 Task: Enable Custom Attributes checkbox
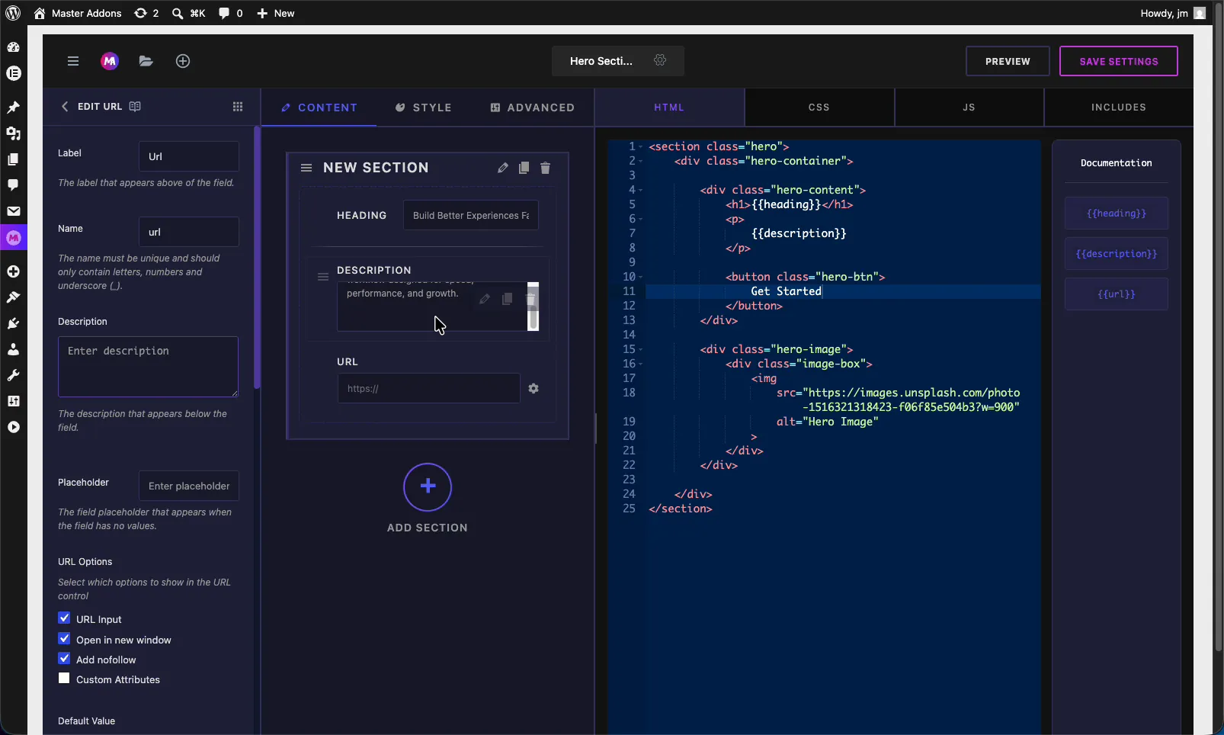coord(64,679)
